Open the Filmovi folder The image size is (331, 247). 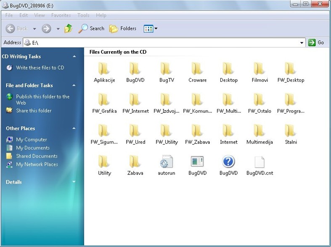click(260, 69)
